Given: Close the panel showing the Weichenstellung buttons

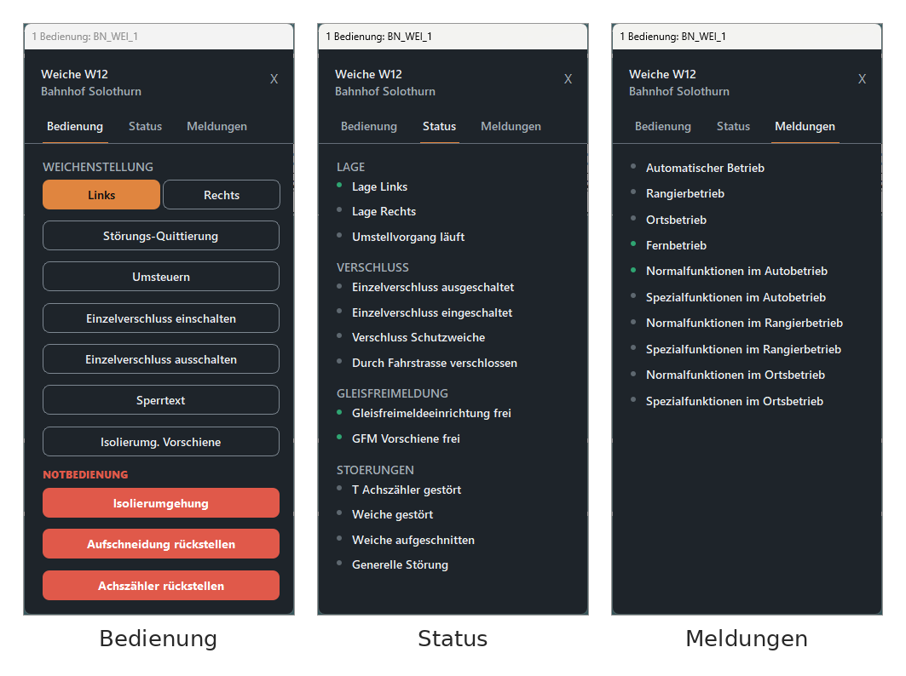Looking at the screenshot, I should pyautogui.click(x=274, y=79).
